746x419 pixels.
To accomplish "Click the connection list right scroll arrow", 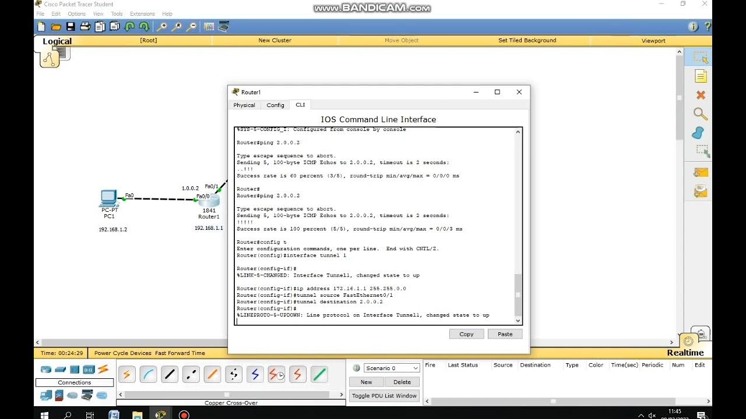I will (342, 395).
